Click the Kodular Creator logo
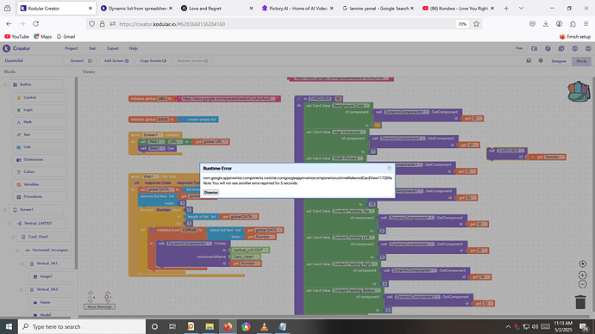The width and height of the screenshot is (595, 334). (6, 48)
